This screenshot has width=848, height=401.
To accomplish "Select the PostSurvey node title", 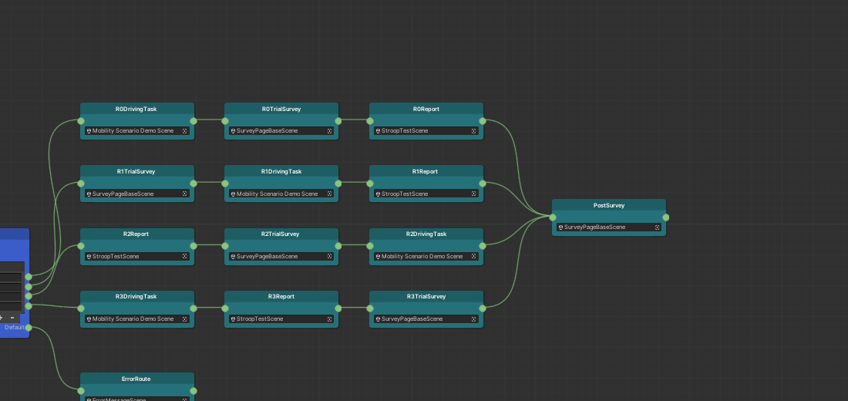I will point(609,205).
